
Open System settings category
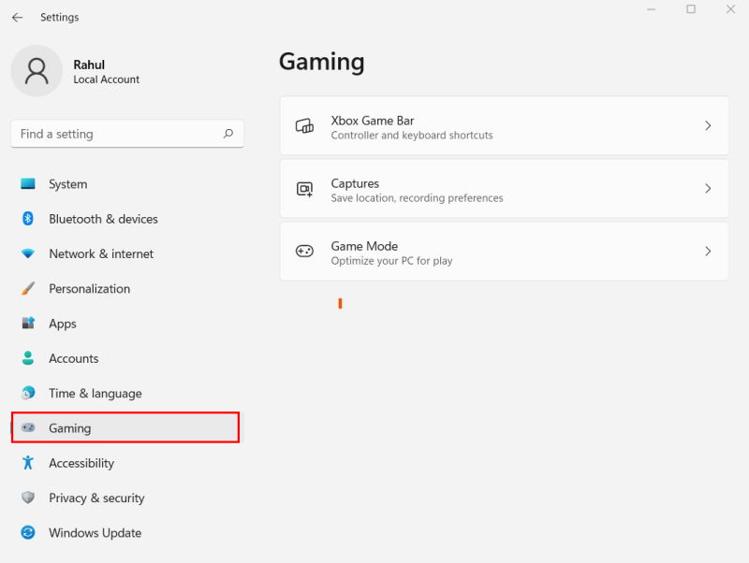pyautogui.click(x=125, y=184)
